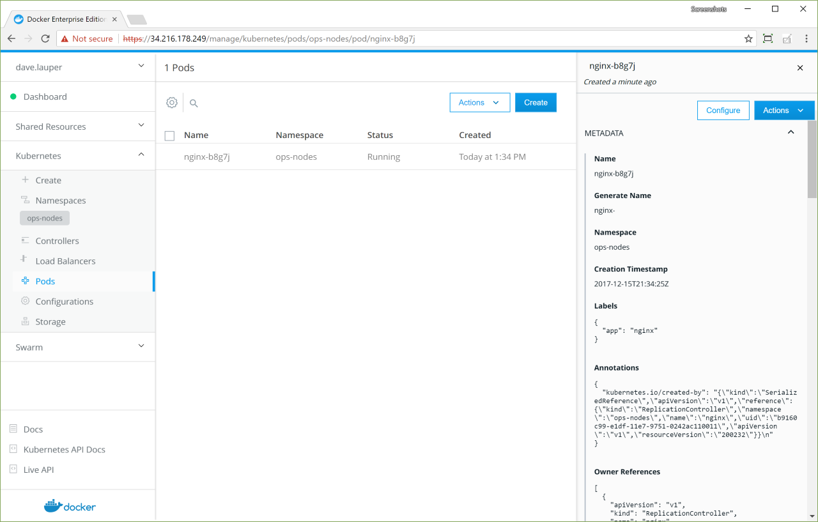Toggle the select-all pods checkbox
This screenshot has width=818, height=522.
click(169, 135)
